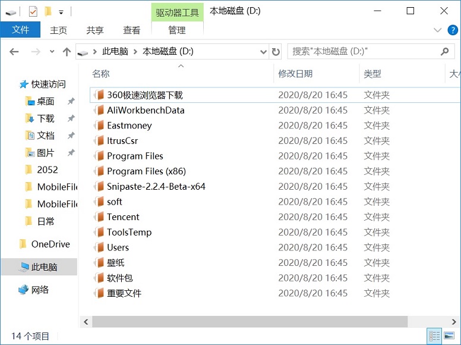Select the Snipaste-2.2.4-Beta-x64 folder icon
Viewport: 461px width, 345px height.
pyautogui.click(x=99, y=186)
